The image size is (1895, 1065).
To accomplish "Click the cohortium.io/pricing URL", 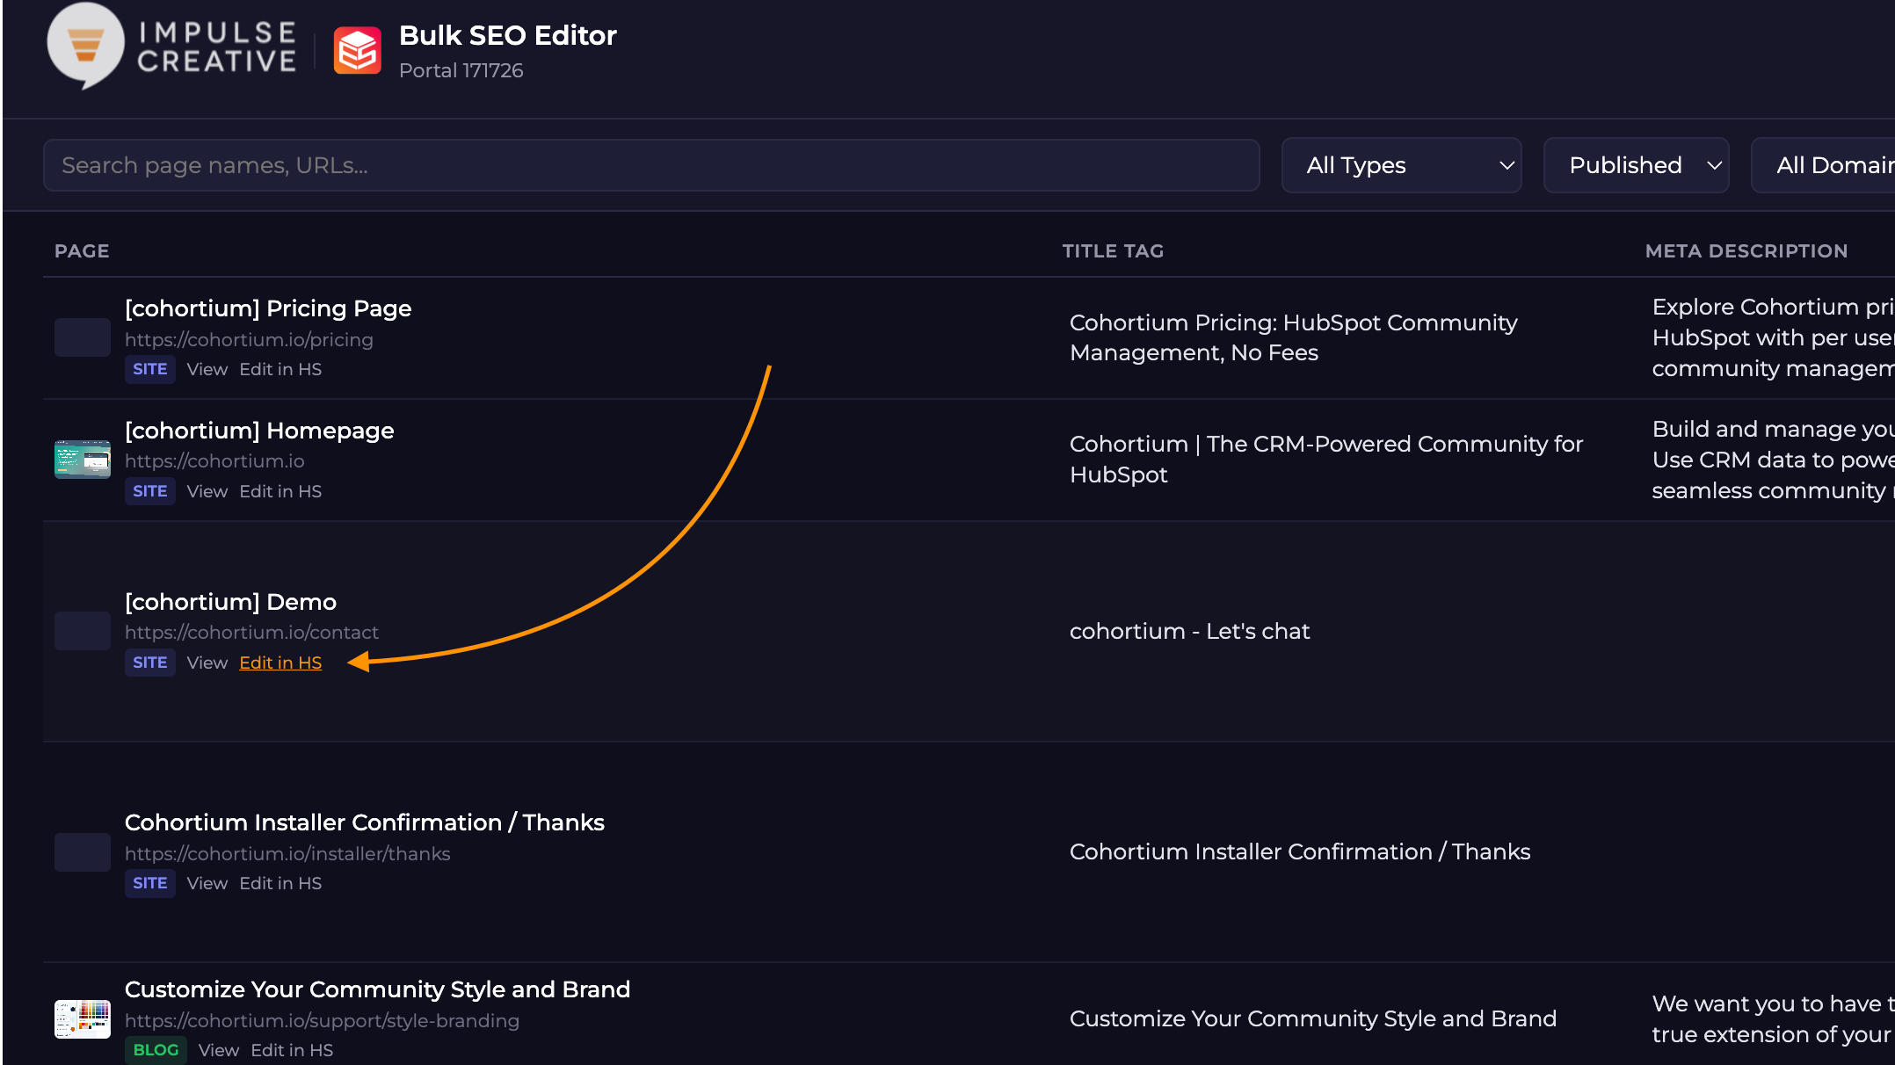I will click(249, 340).
